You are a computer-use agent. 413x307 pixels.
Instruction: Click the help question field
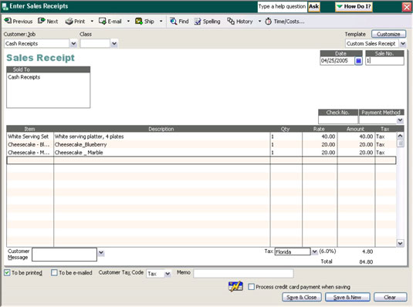(282, 7)
